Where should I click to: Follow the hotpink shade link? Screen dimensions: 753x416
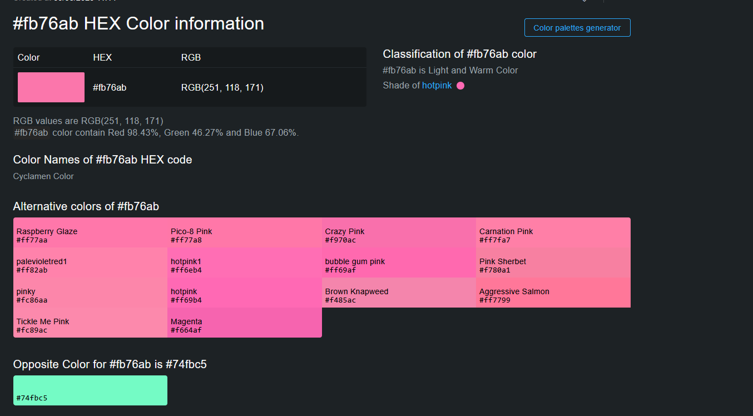click(x=437, y=86)
